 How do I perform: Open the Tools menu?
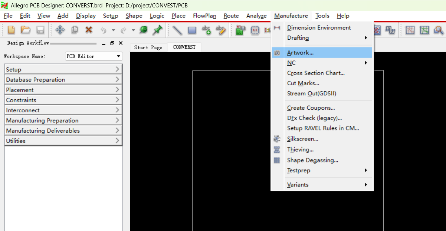(x=322, y=16)
